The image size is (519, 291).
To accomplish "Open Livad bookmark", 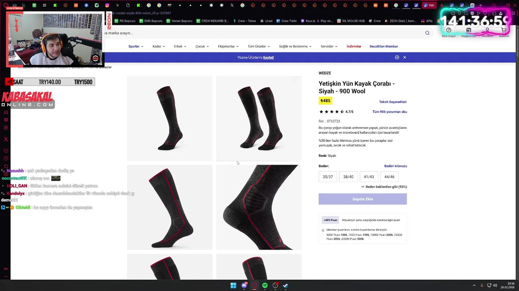I will coord(266,21).
